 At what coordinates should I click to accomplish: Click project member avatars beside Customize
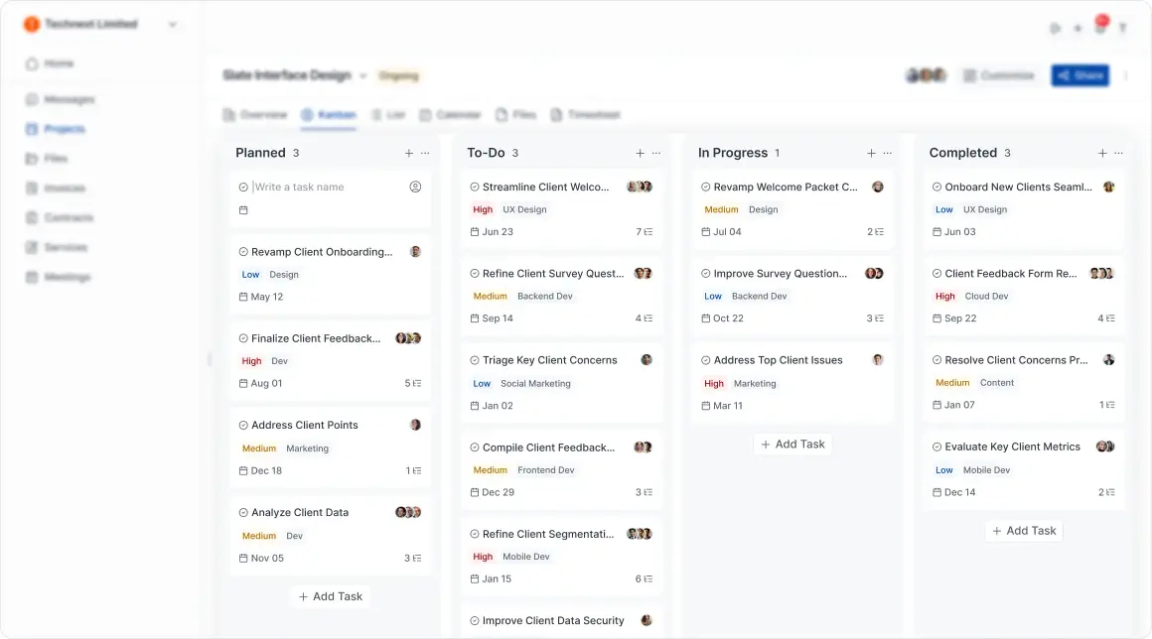pos(926,75)
